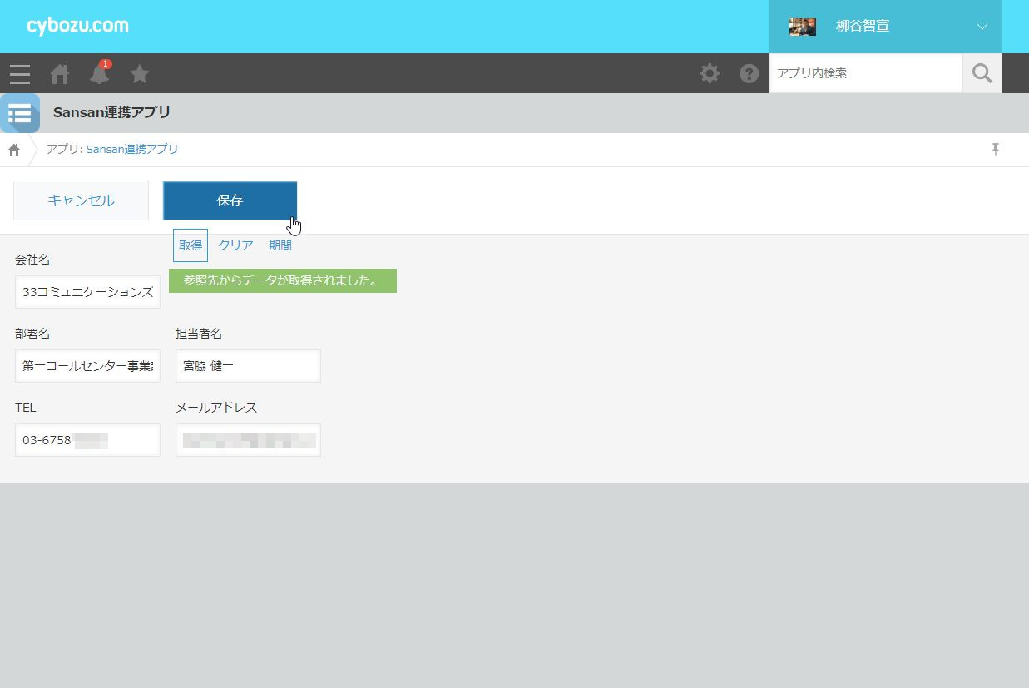Viewport: 1029px width, 688px height.
Task: Click the 取得 lookup button
Action: pyautogui.click(x=190, y=245)
